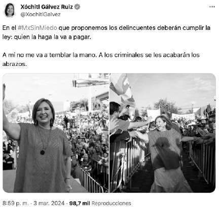Click the 8:59 p. m. timestamp
This screenshot has height=211, width=219.
point(16,203)
